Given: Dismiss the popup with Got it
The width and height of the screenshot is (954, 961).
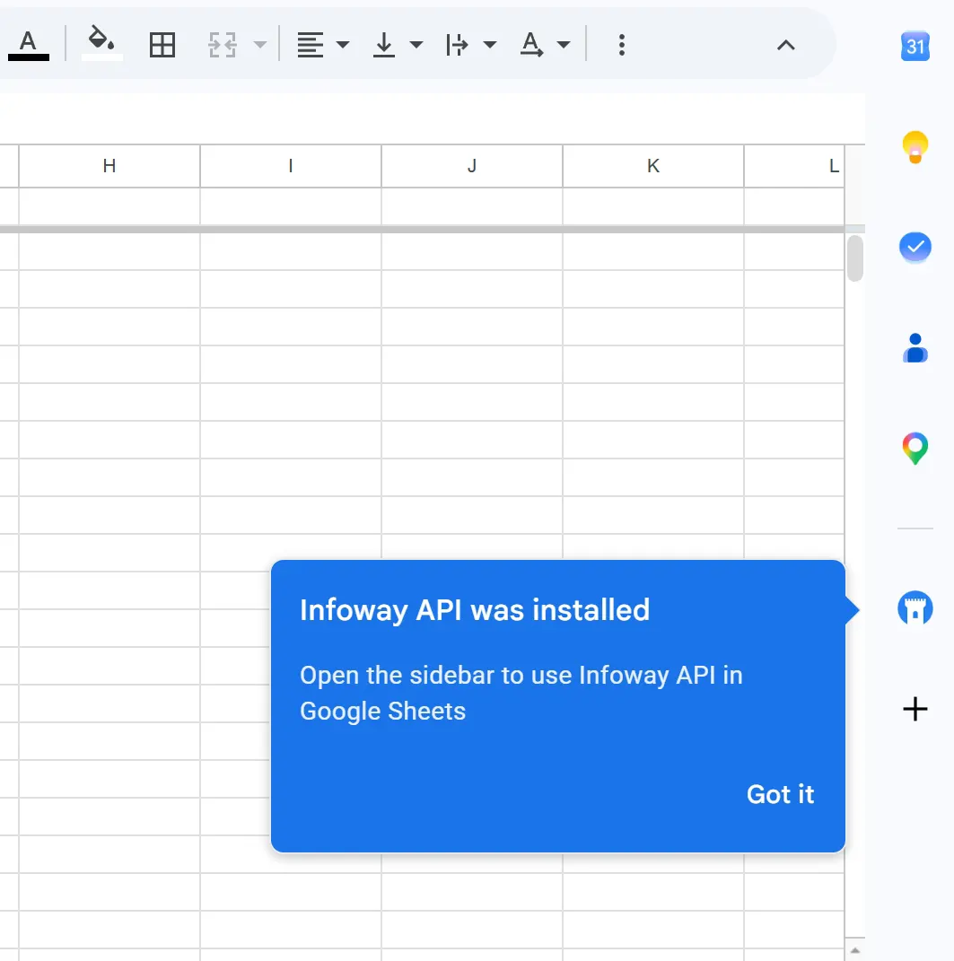Looking at the screenshot, I should click(x=780, y=794).
